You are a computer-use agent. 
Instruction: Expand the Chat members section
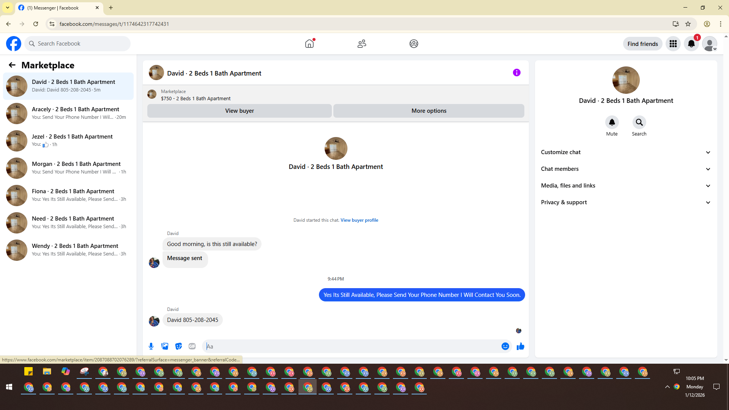click(x=626, y=169)
